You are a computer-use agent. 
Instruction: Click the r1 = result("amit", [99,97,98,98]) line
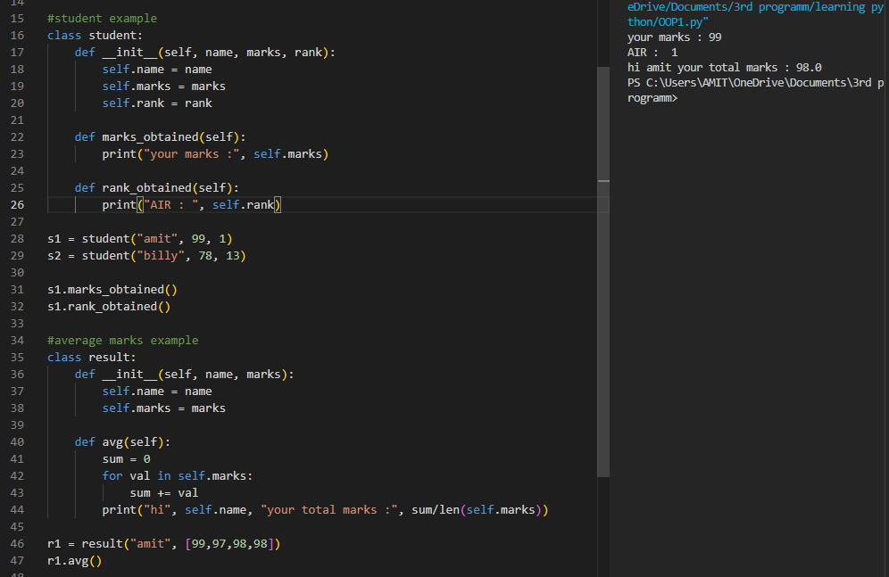pyautogui.click(x=164, y=544)
